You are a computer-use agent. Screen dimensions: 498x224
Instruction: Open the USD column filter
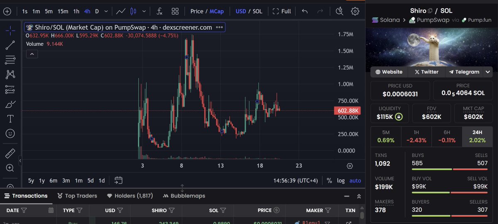[x=120, y=210]
